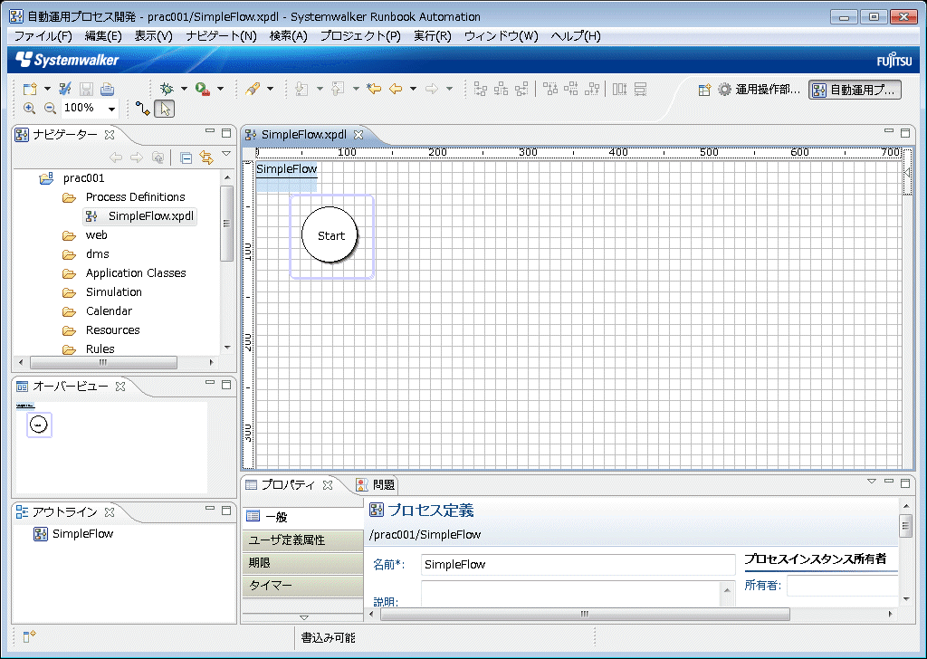Screen dimensions: 927x659
Task: Open the New wizard dropdown arrow
Action: [47, 90]
